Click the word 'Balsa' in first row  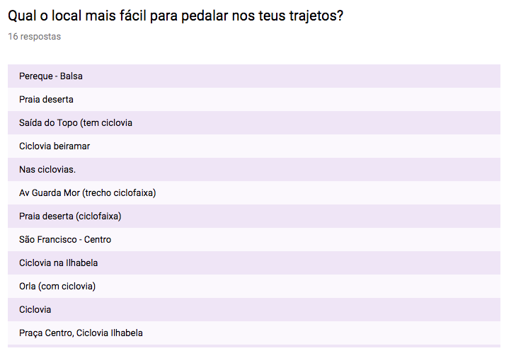[x=71, y=76]
